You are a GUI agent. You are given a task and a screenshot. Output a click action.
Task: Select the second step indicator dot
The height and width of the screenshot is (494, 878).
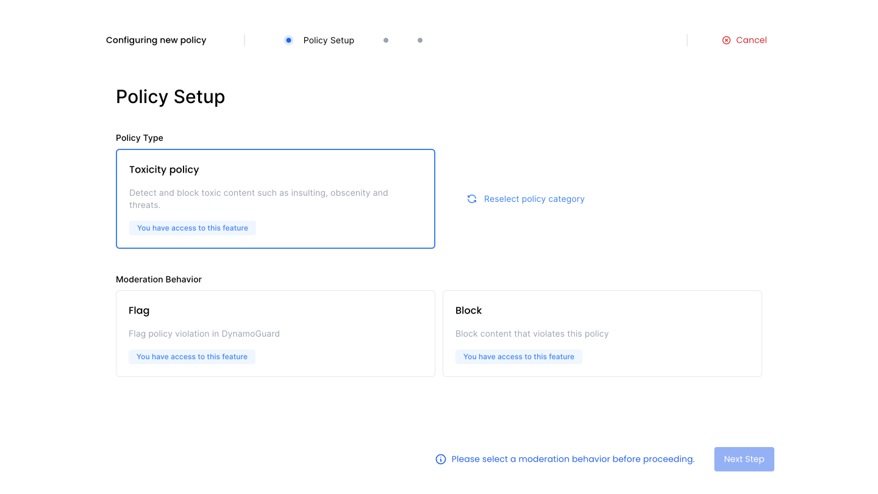pos(386,40)
